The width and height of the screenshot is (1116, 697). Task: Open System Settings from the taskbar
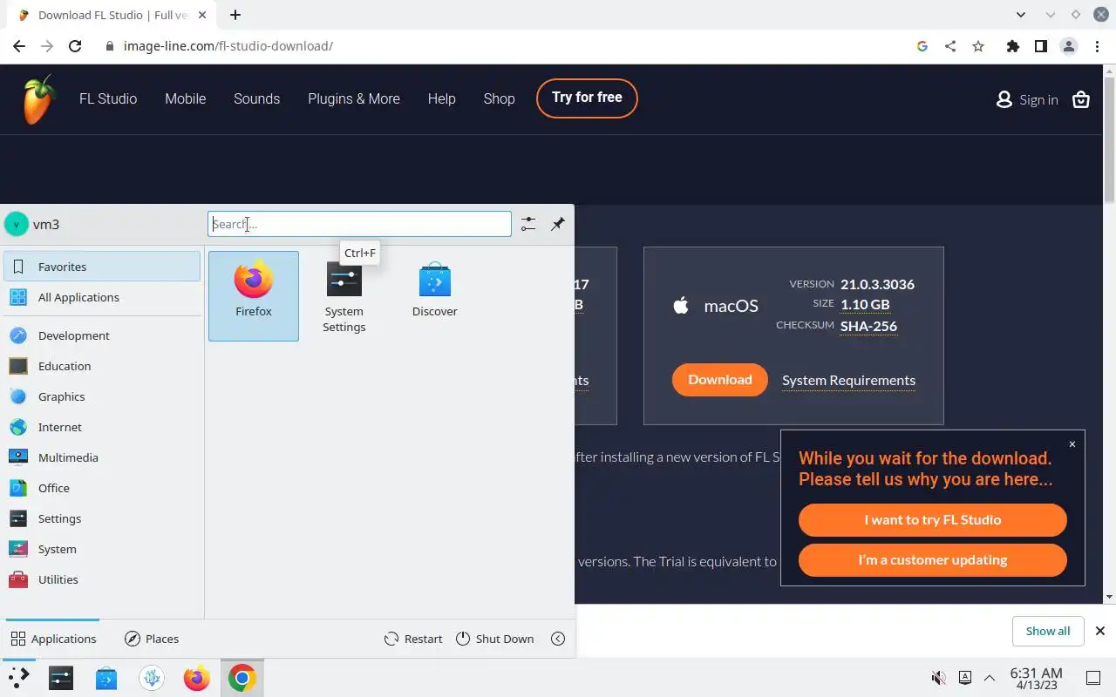[x=61, y=678]
